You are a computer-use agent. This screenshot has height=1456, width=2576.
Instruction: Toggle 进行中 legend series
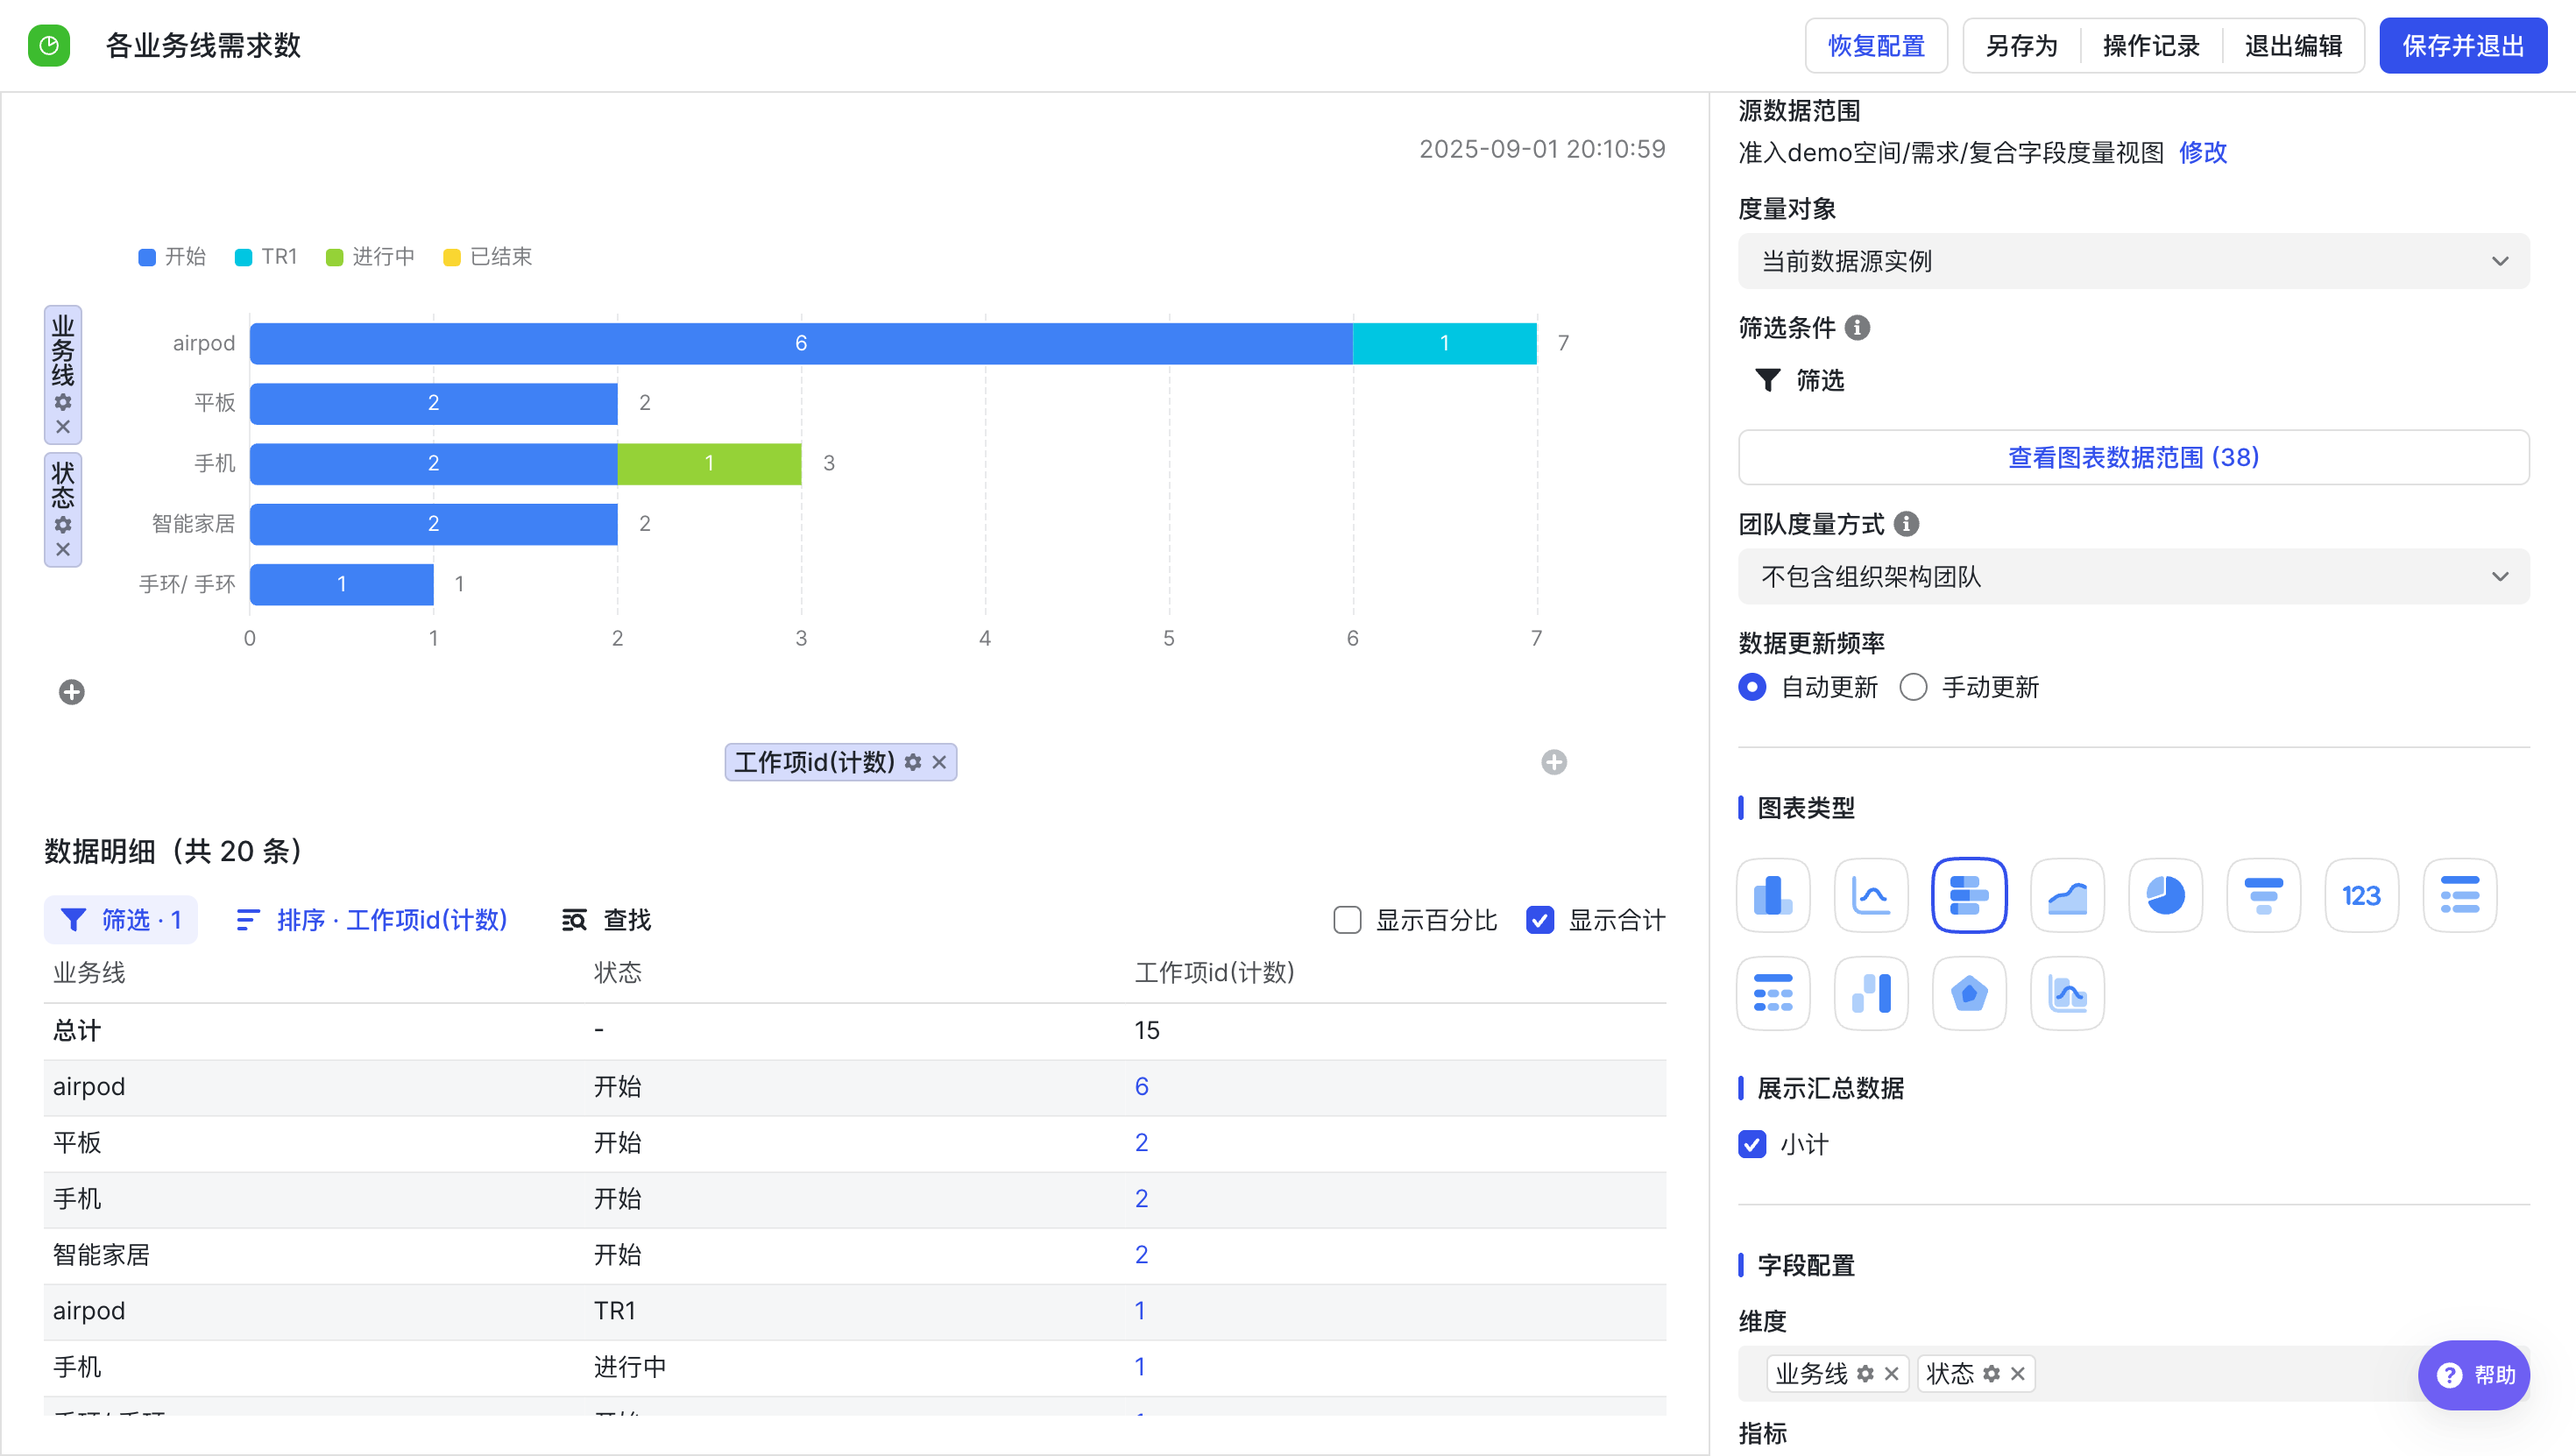[x=371, y=257]
